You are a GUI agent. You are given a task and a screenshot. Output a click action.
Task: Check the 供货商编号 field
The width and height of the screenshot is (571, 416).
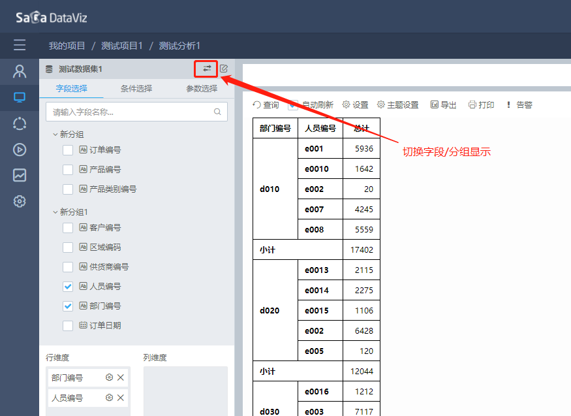pyautogui.click(x=68, y=267)
